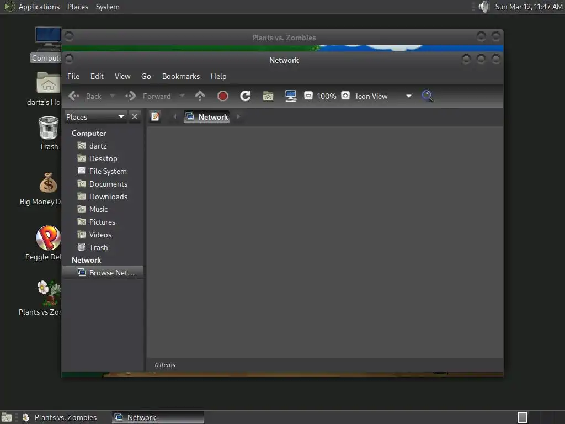Select File System in the sidebar
This screenshot has height=424, width=565.
click(103, 171)
